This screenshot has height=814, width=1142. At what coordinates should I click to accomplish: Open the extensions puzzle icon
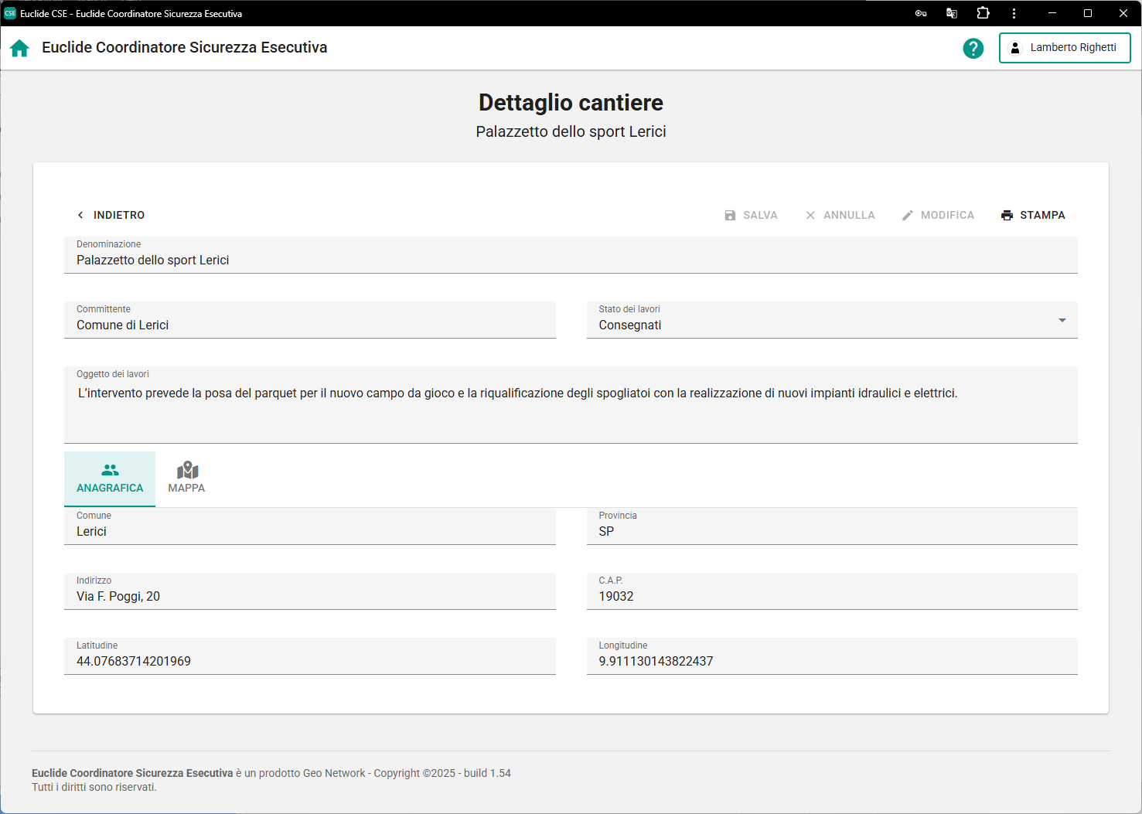click(x=983, y=13)
